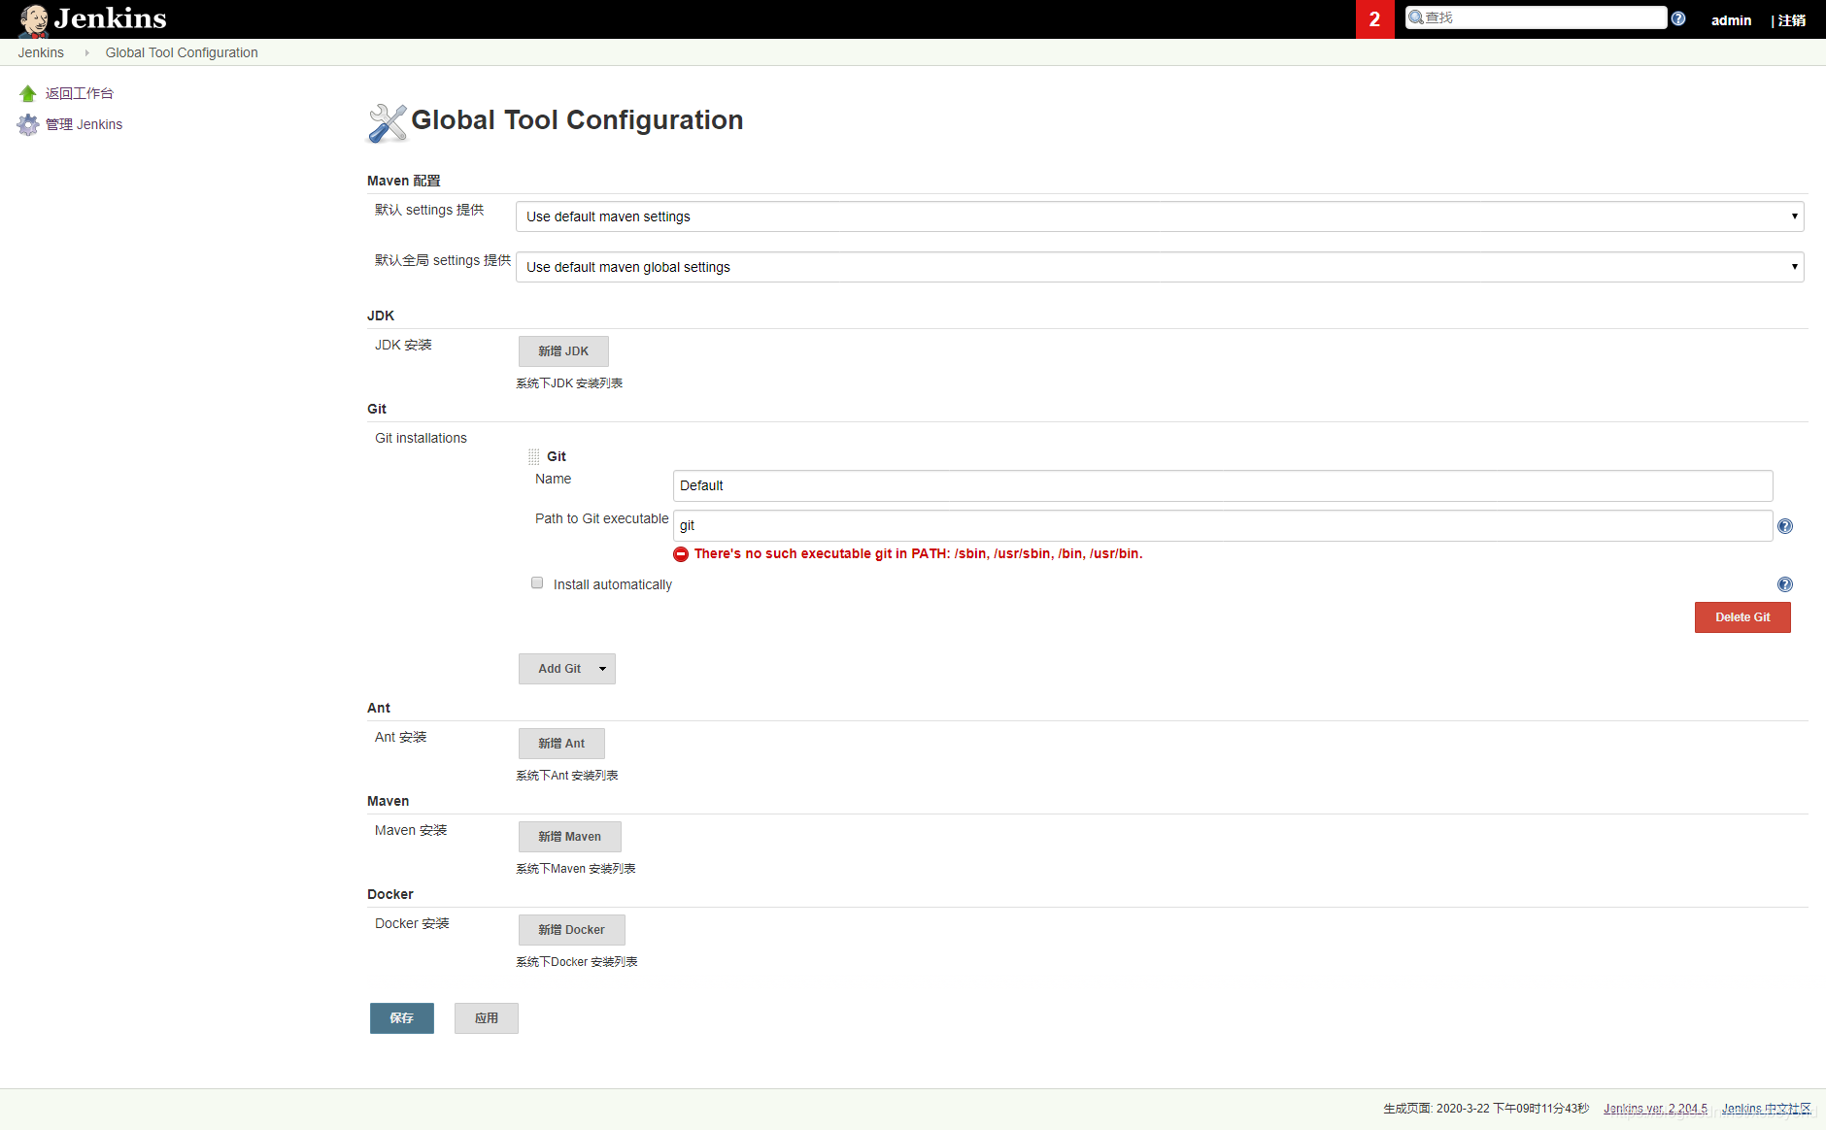Click the Jenkins breadcrumb link
The width and height of the screenshot is (1826, 1130).
tap(41, 52)
